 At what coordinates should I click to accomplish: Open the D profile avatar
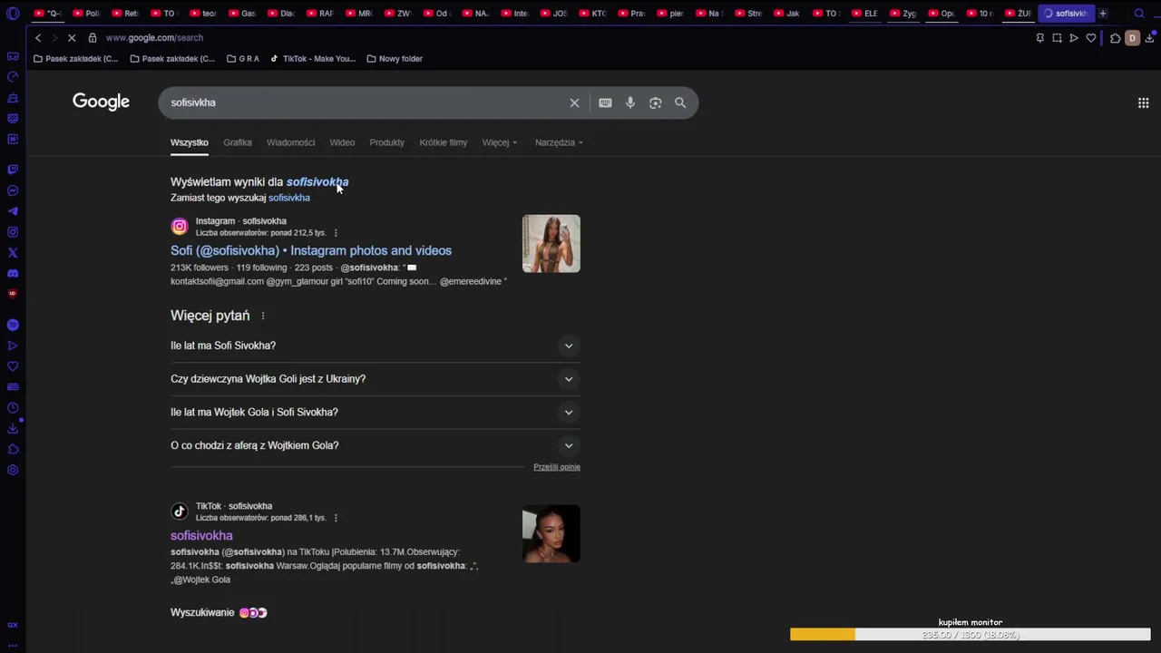pyautogui.click(x=1132, y=38)
